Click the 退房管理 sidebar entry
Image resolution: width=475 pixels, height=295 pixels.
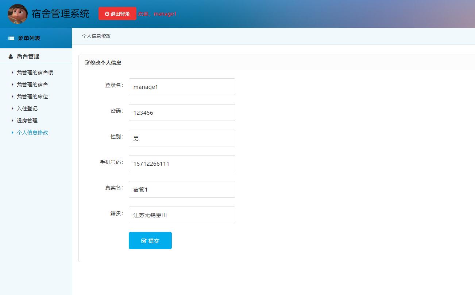27,121
